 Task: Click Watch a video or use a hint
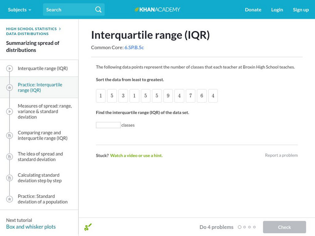(x=136, y=155)
